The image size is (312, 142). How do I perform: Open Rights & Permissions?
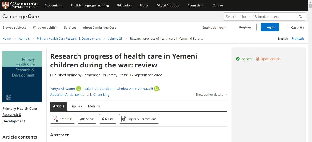point(139,119)
